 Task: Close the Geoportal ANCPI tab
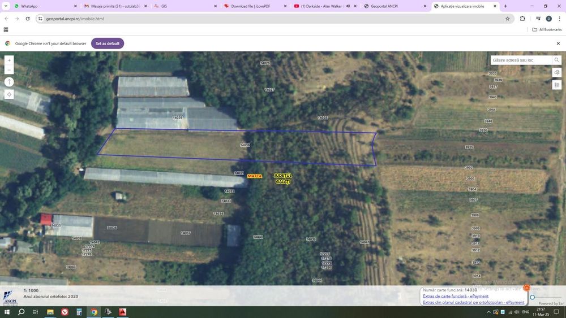pyautogui.click(x=425, y=6)
